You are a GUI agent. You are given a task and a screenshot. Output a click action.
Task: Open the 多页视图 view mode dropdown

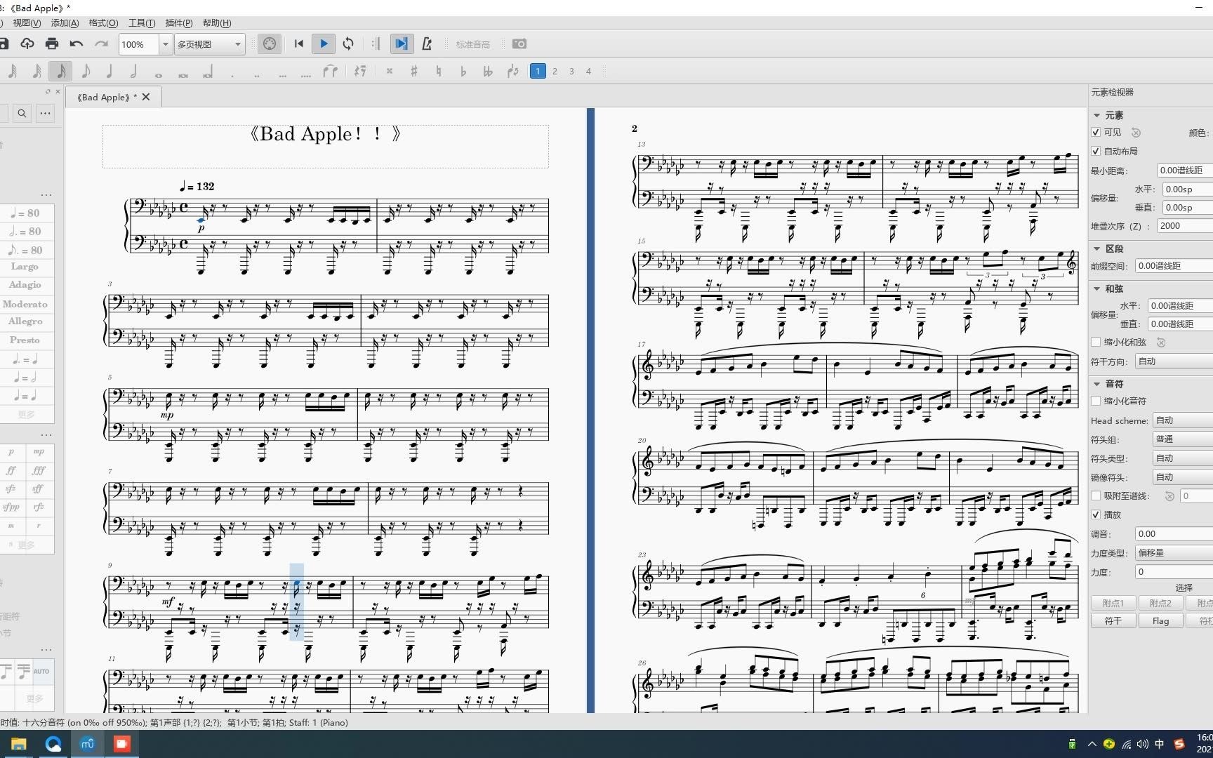(x=209, y=44)
